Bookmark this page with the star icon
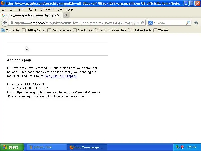Viewport: 201px width, 151px height. pyautogui.click(x=133, y=23)
